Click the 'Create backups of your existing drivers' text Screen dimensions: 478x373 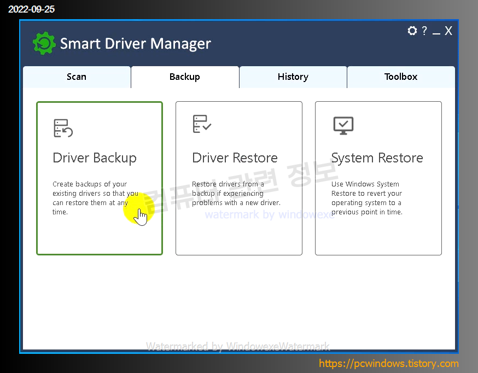[x=95, y=198]
